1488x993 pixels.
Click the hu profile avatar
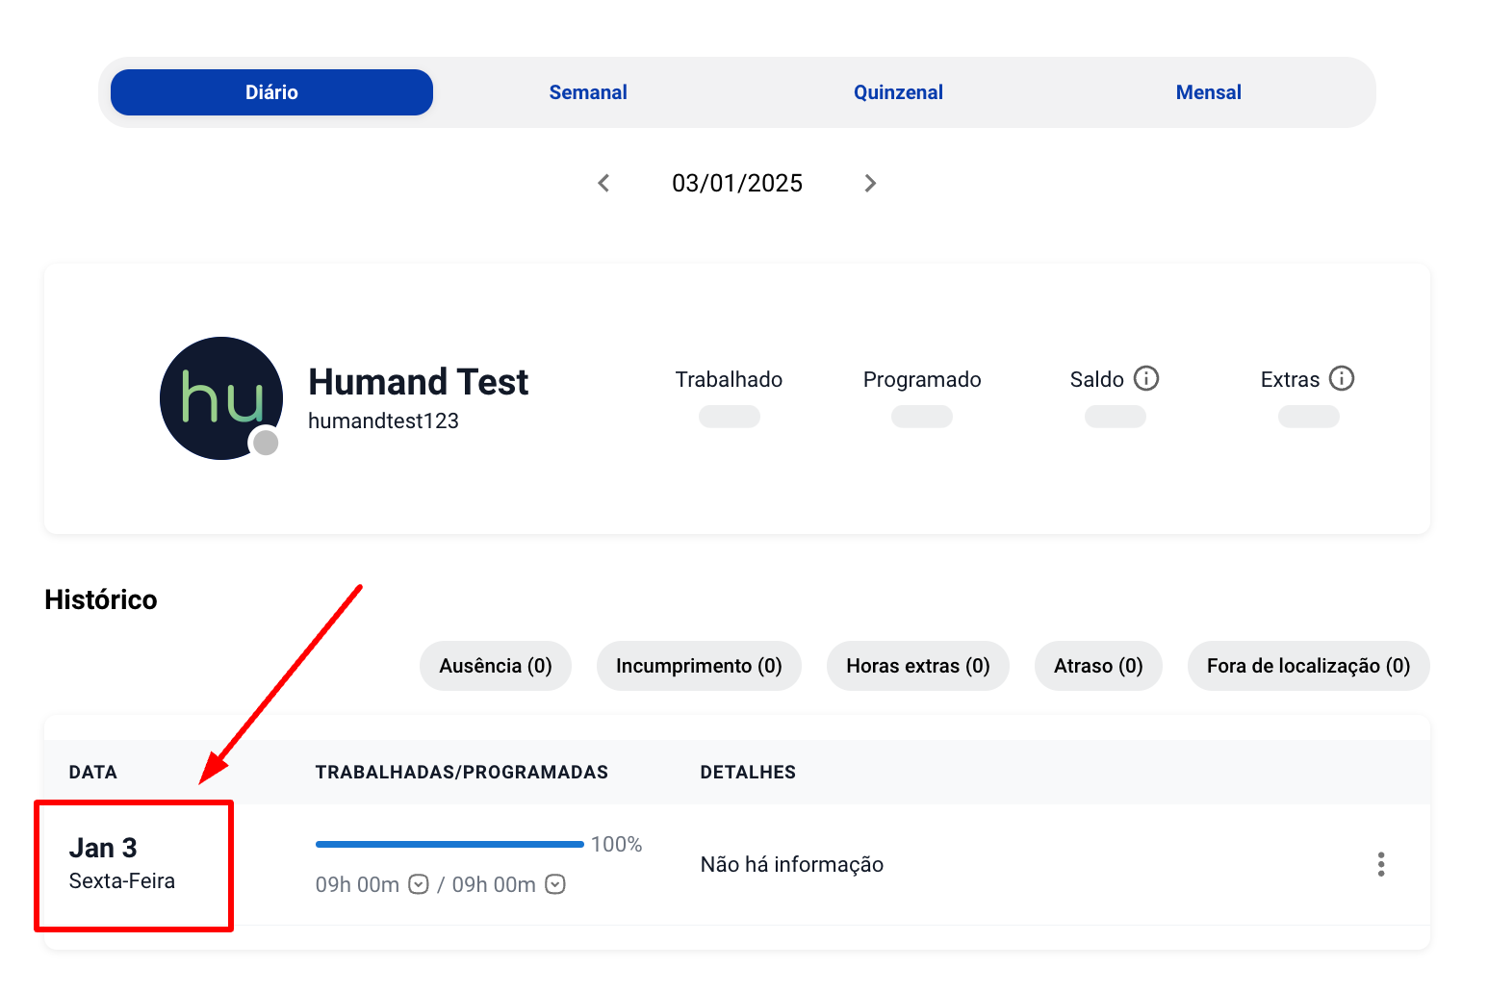coord(221,398)
